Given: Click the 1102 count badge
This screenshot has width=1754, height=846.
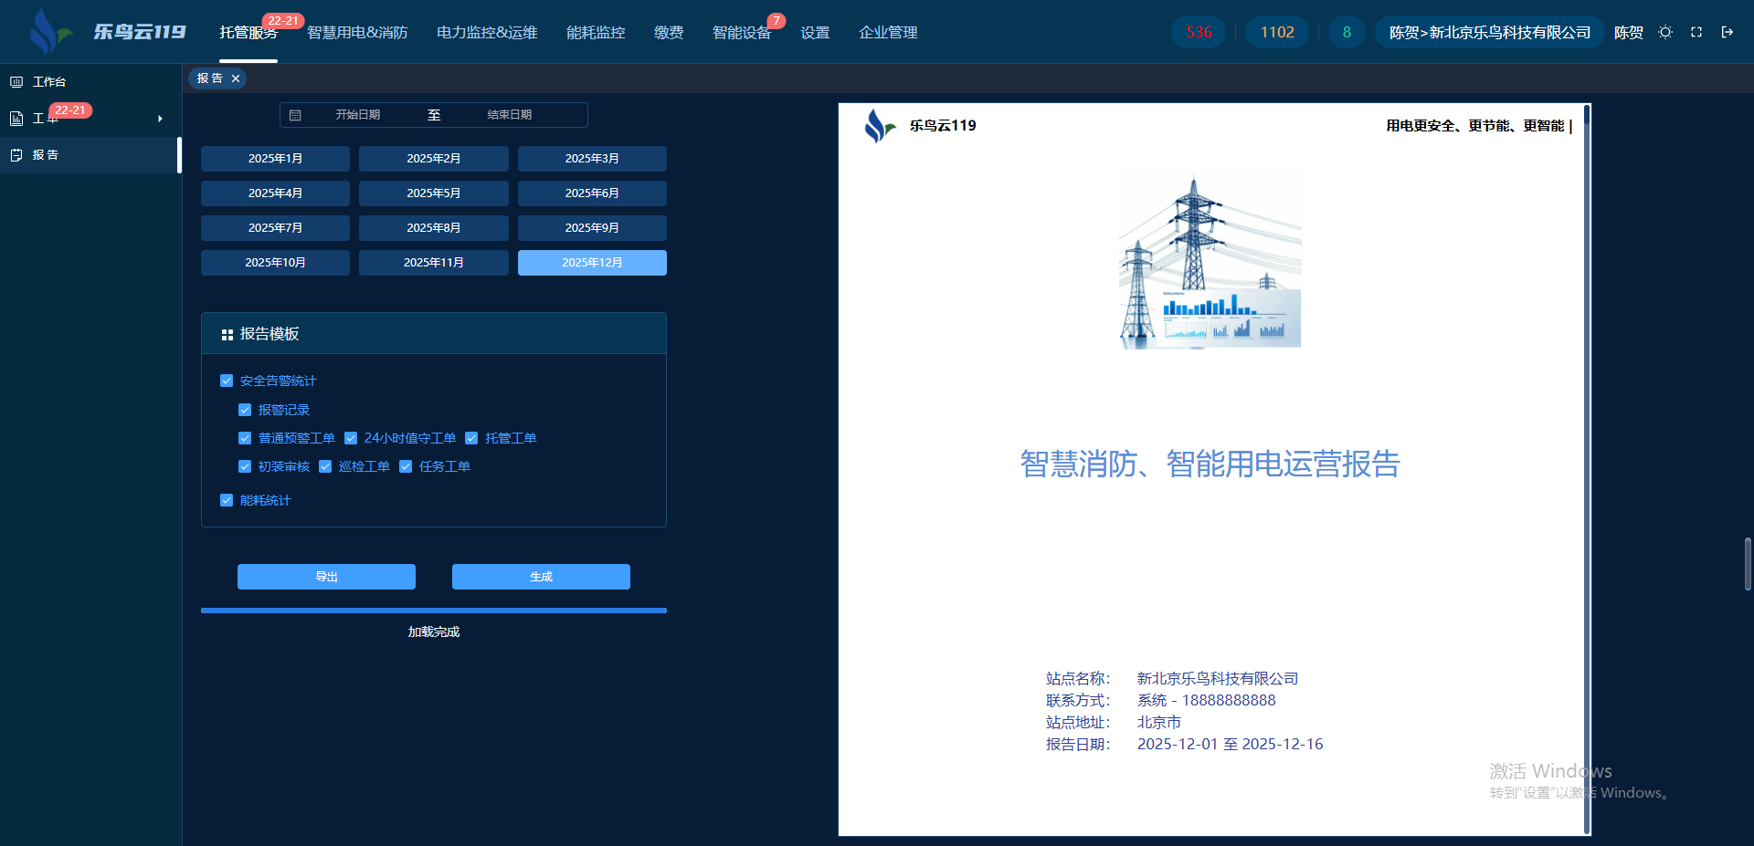Looking at the screenshot, I should tap(1277, 32).
